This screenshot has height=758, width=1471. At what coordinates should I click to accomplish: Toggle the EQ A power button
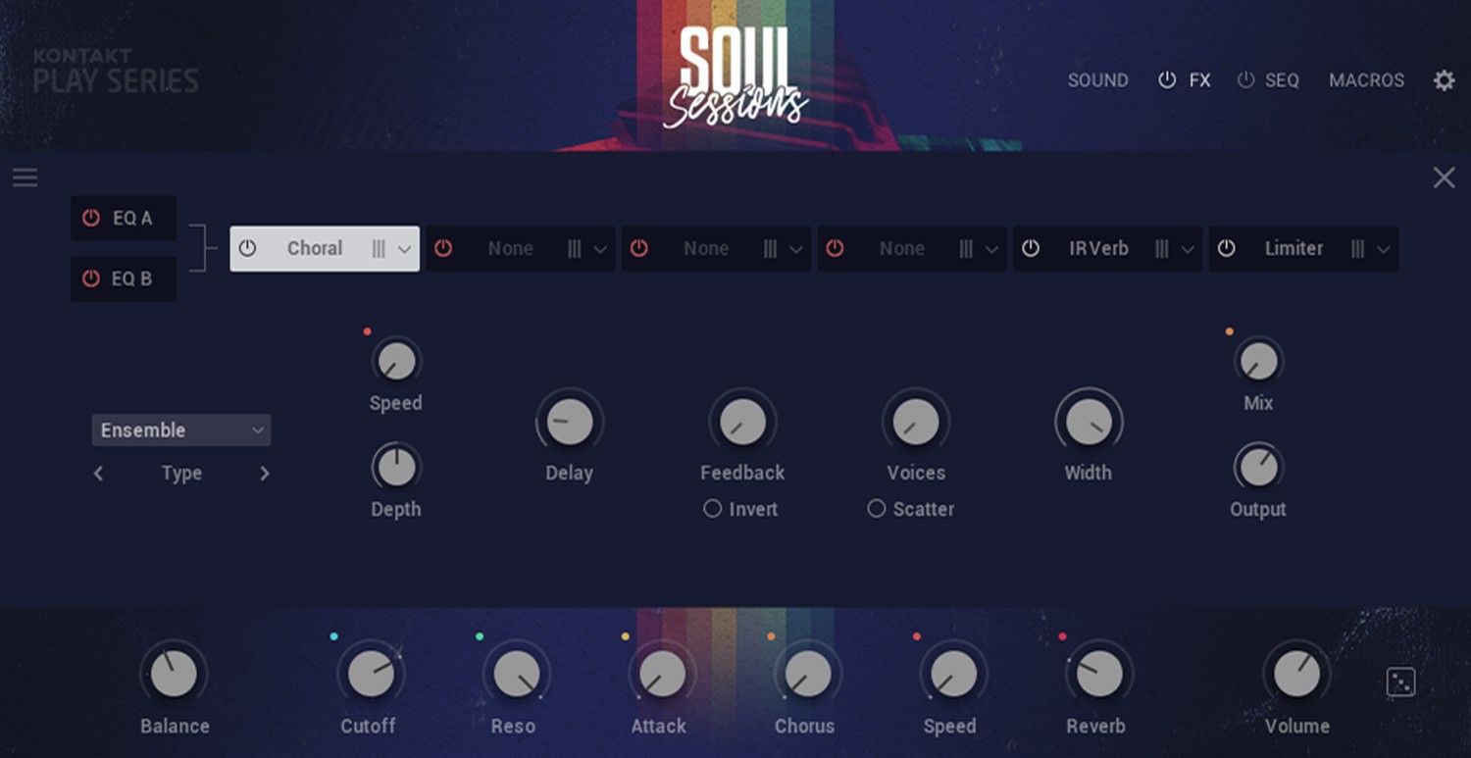click(90, 218)
